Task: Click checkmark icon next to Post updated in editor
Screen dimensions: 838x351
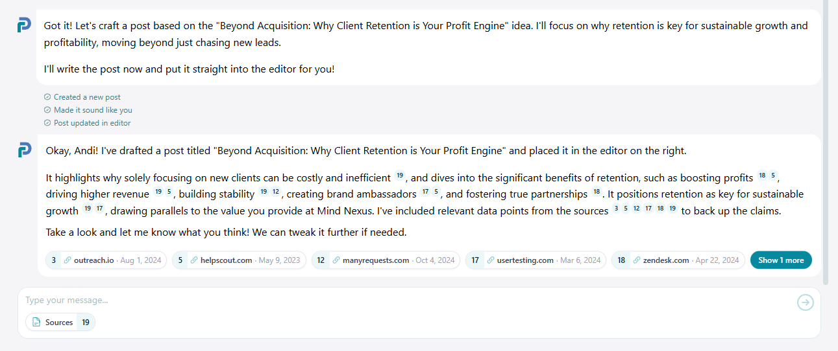Action: 47,123
